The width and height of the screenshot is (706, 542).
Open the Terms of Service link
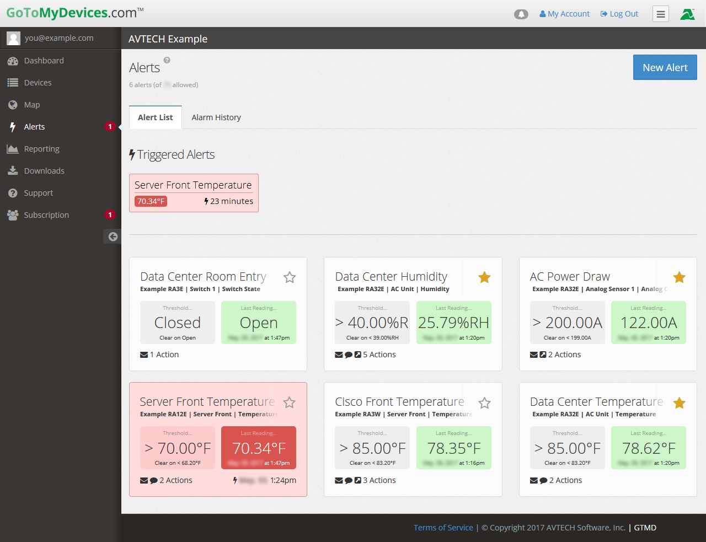click(x=443, y=528)
